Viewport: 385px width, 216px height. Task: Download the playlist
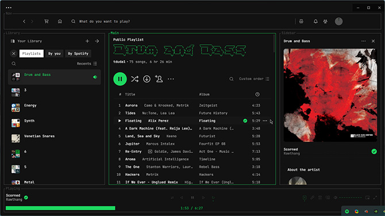[147, 79]
